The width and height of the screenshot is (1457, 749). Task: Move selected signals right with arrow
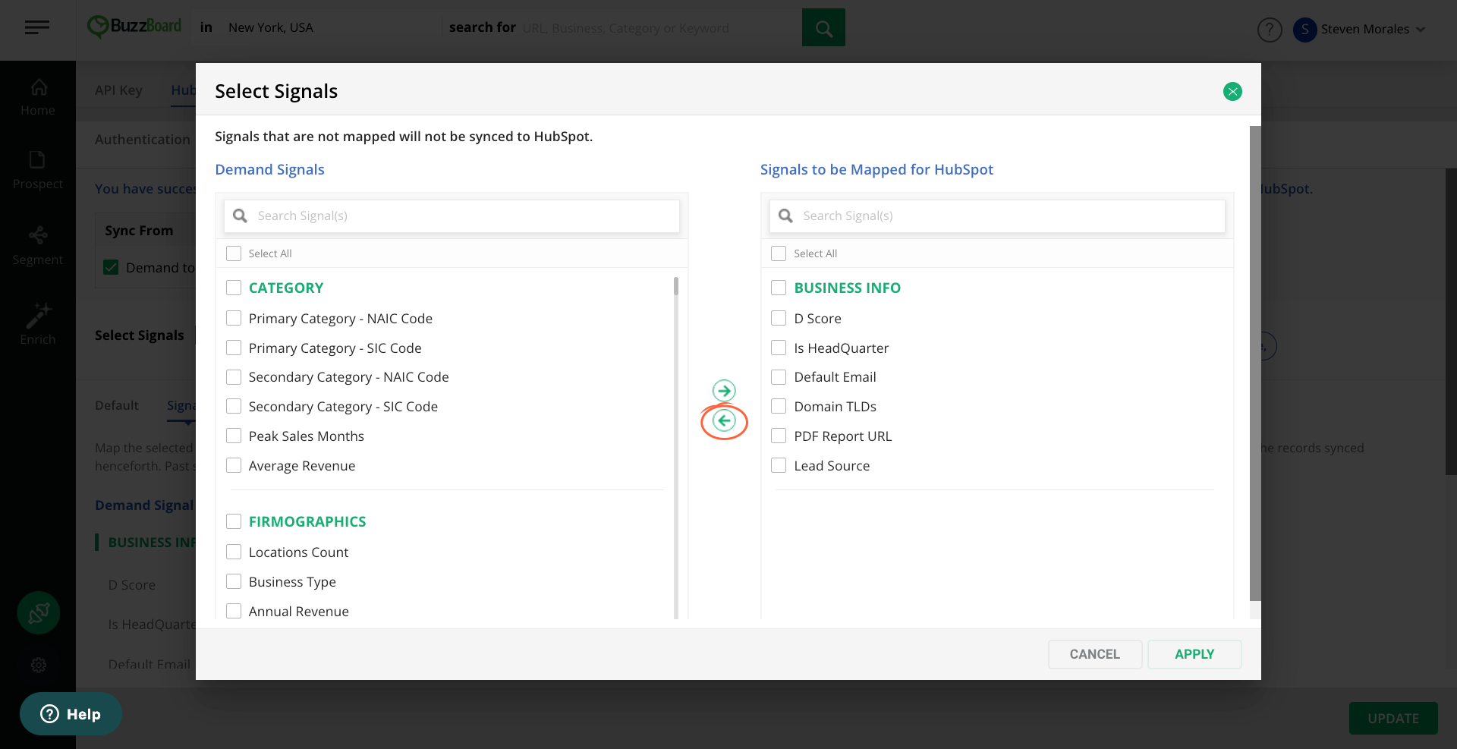[724, 391]
